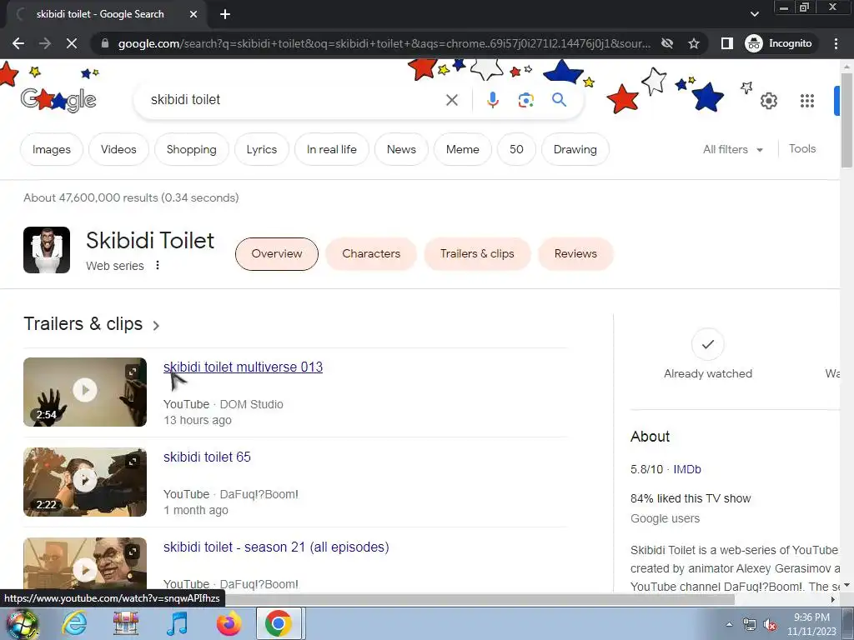Open the tab search dropdown arrow

754,14
